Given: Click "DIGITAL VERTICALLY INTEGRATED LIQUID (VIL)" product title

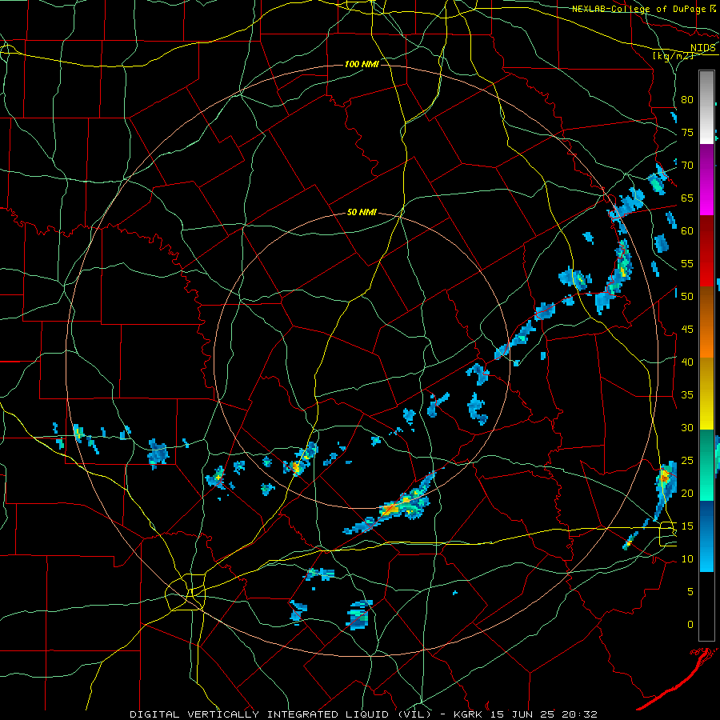Looking at the screenshot, I should 281,714.
